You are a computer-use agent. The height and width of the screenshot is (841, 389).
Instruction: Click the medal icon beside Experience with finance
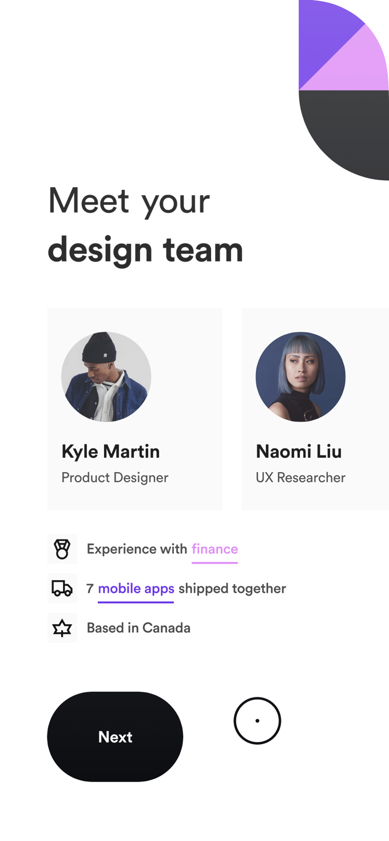coord(62,549)
